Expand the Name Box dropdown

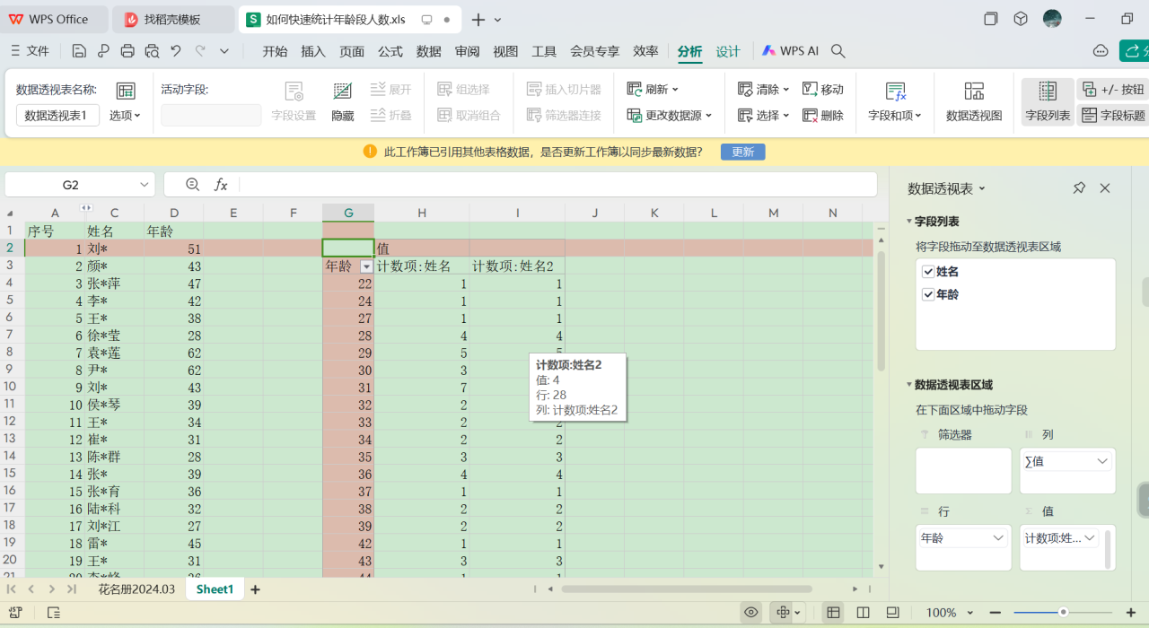(145, 185)
